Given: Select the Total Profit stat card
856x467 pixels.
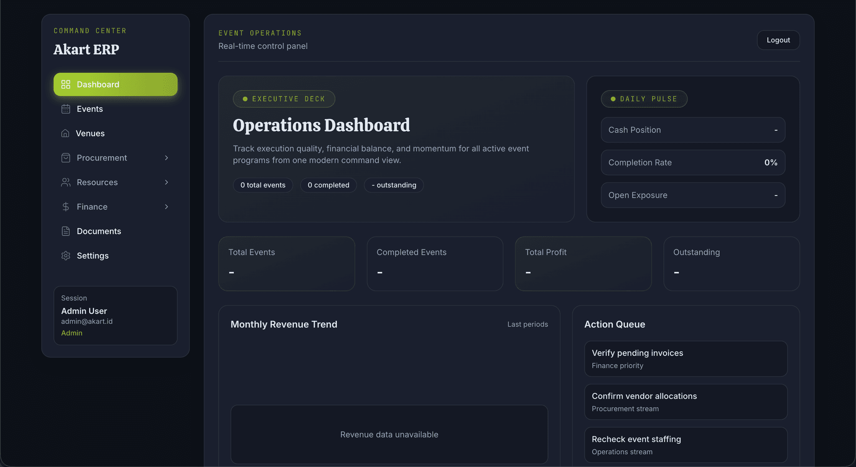Looking at the screenshot, I should 583,264.
